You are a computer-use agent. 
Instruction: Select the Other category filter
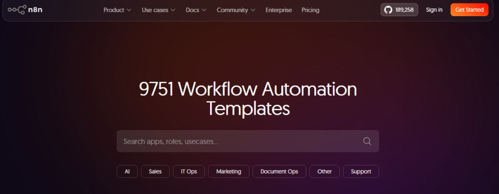325,172
